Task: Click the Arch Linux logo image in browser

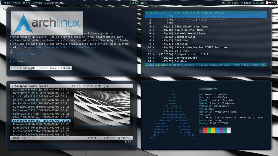Action: pos(47,23)
